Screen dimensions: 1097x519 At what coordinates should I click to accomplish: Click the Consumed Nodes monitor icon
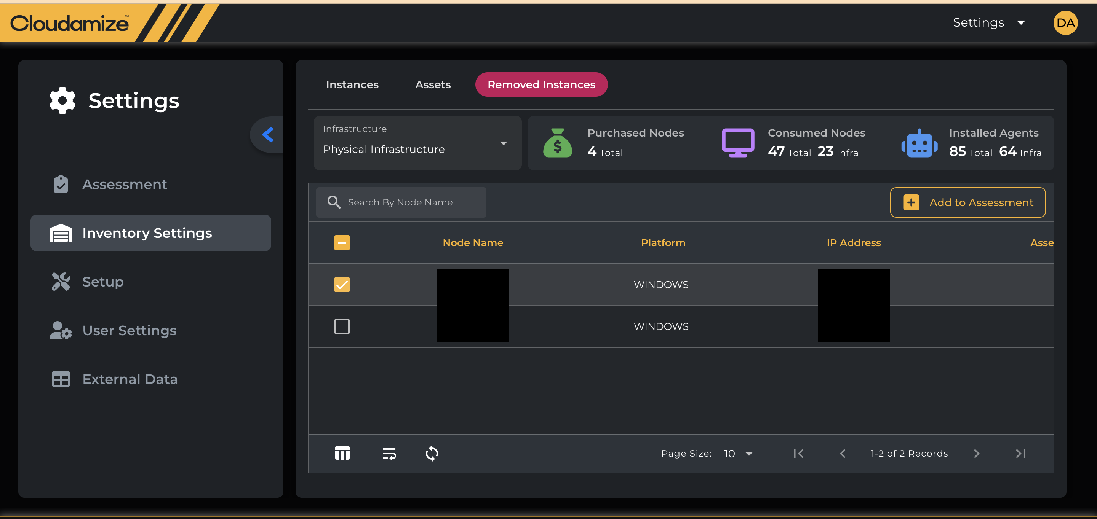tap(738, 143)
